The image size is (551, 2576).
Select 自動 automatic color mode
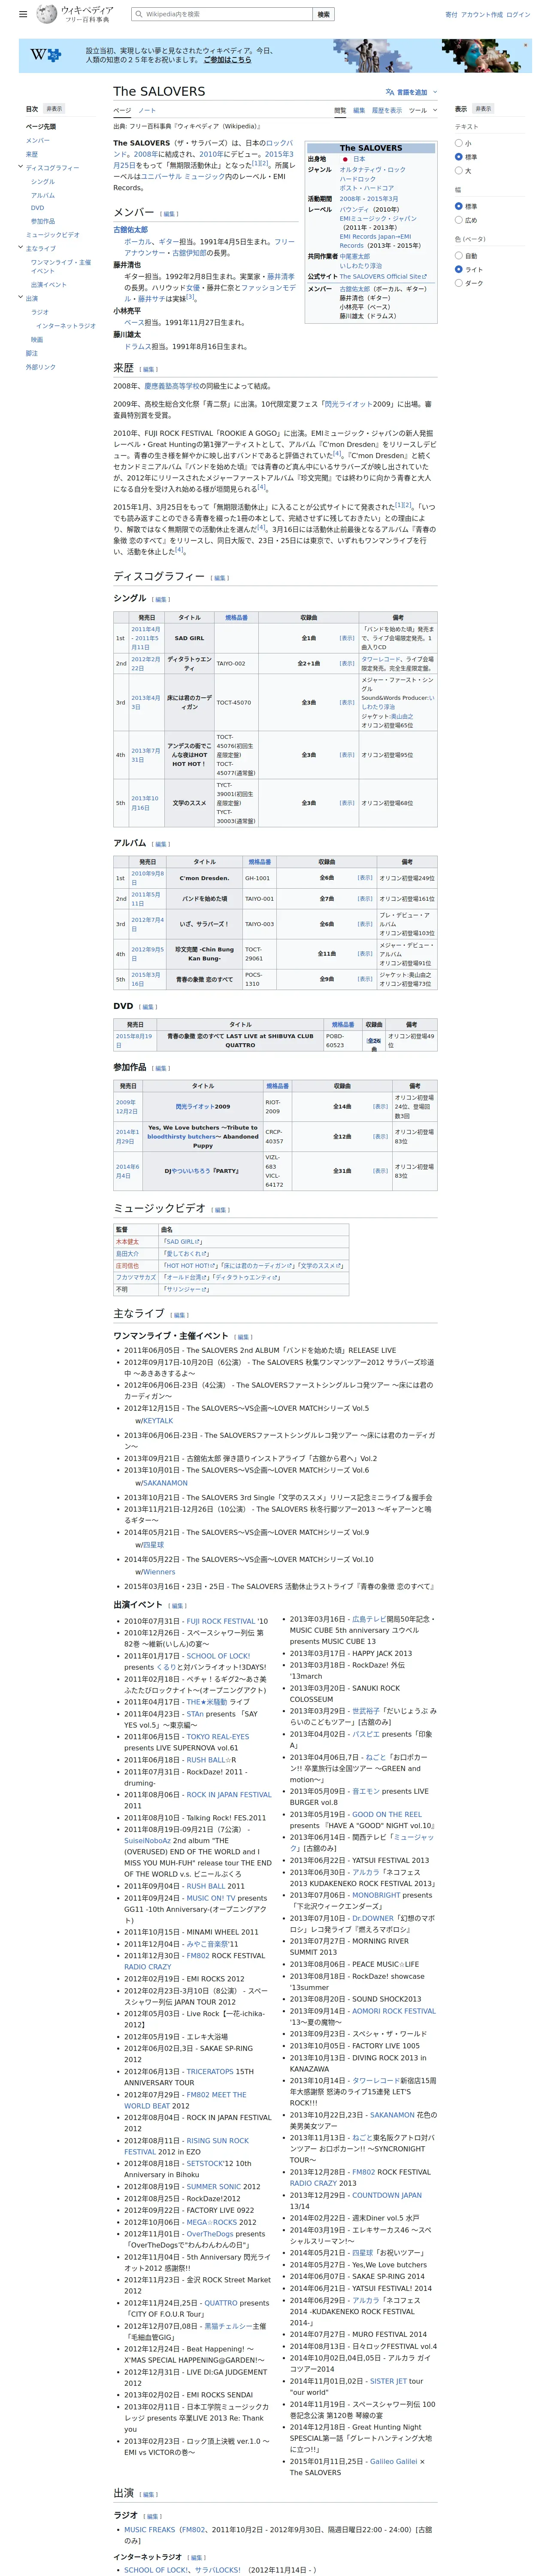459,255
